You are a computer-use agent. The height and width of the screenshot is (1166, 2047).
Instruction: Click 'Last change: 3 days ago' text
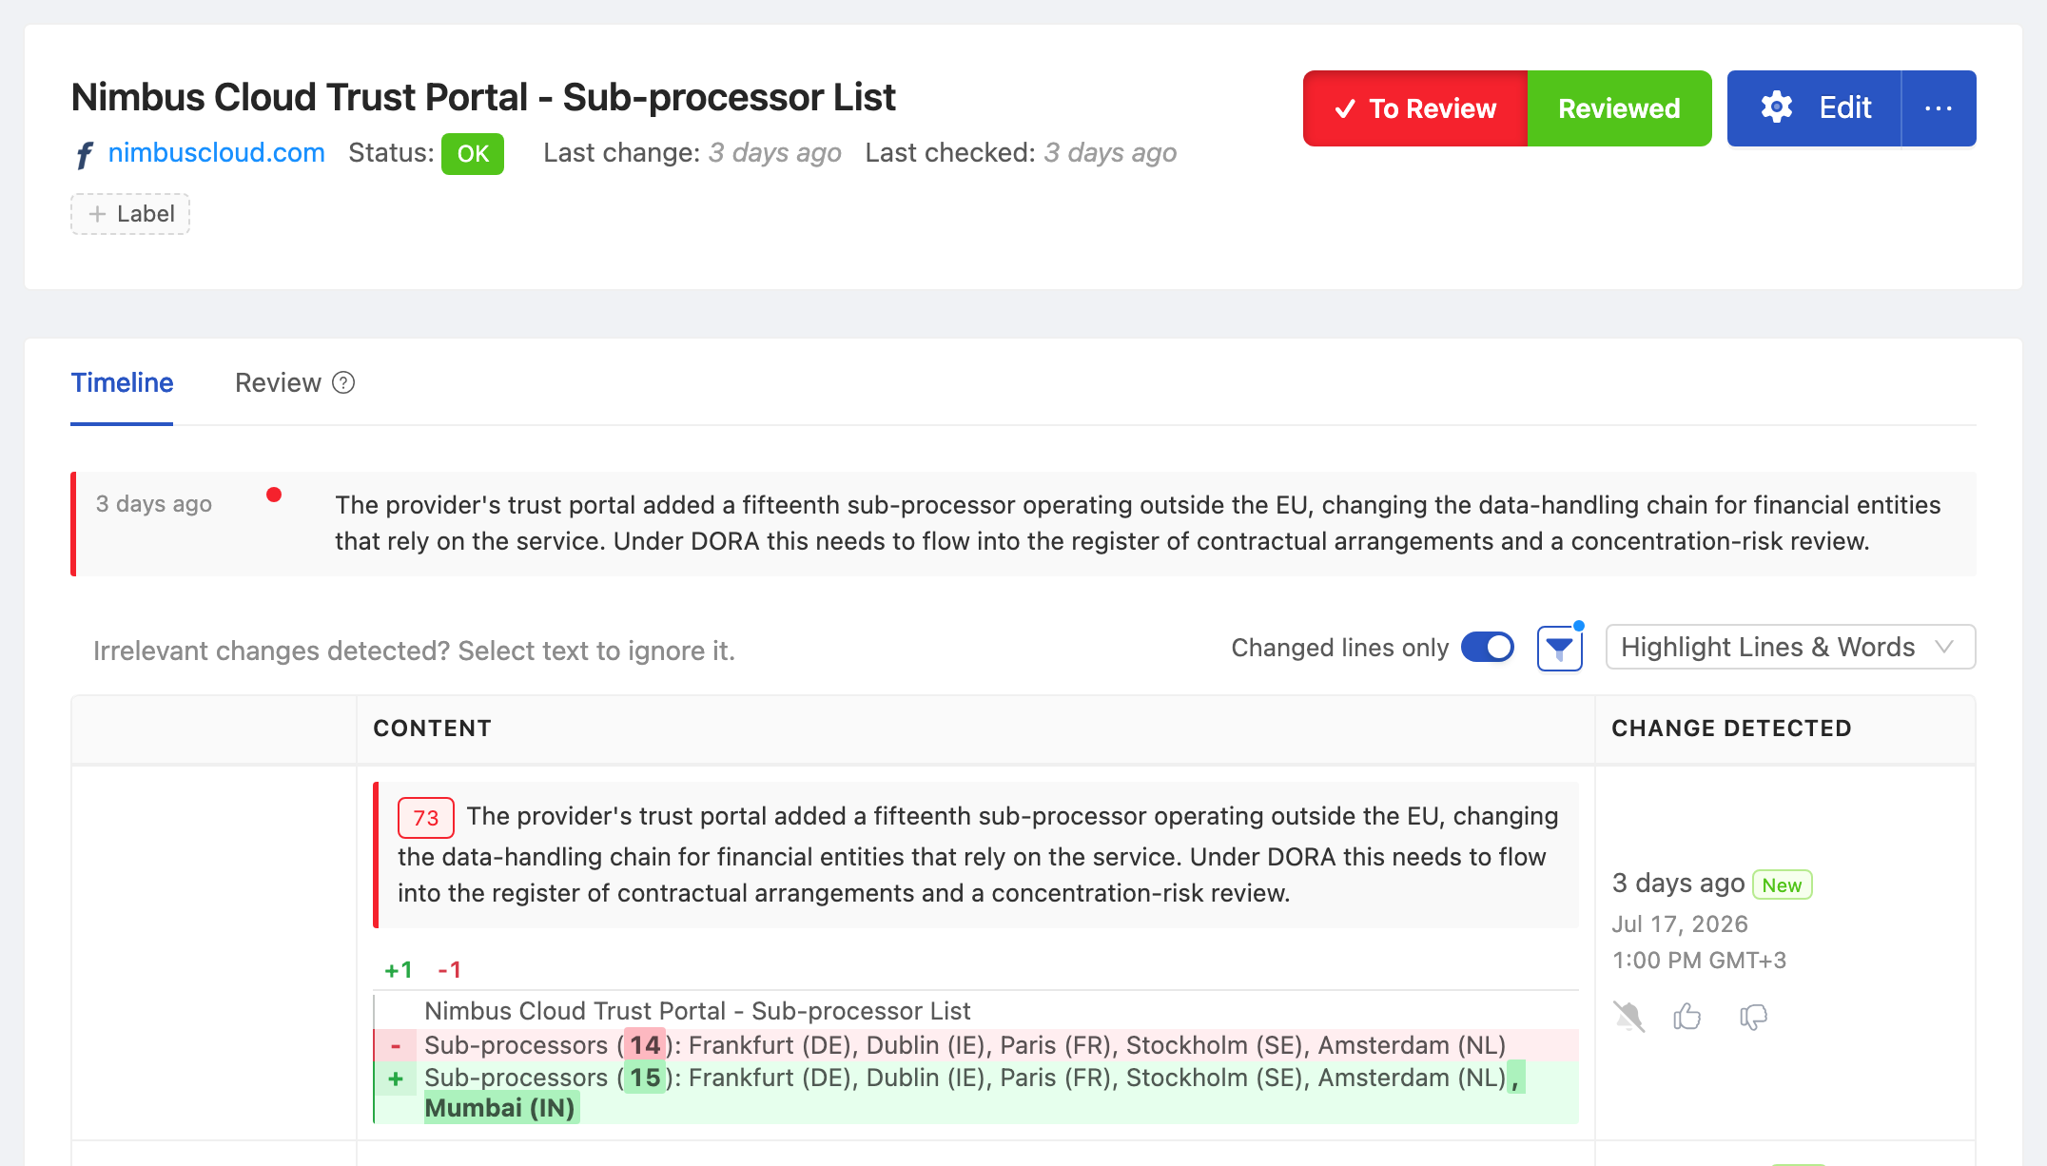[692, 153]
